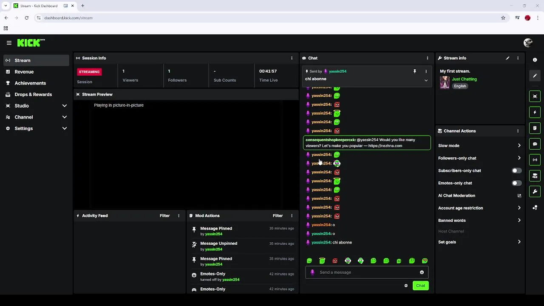Image resolution: width=544 pixels, height=306 pixels.
Task: Open Mod Actions three-dot options
Action: click(292, 216)
